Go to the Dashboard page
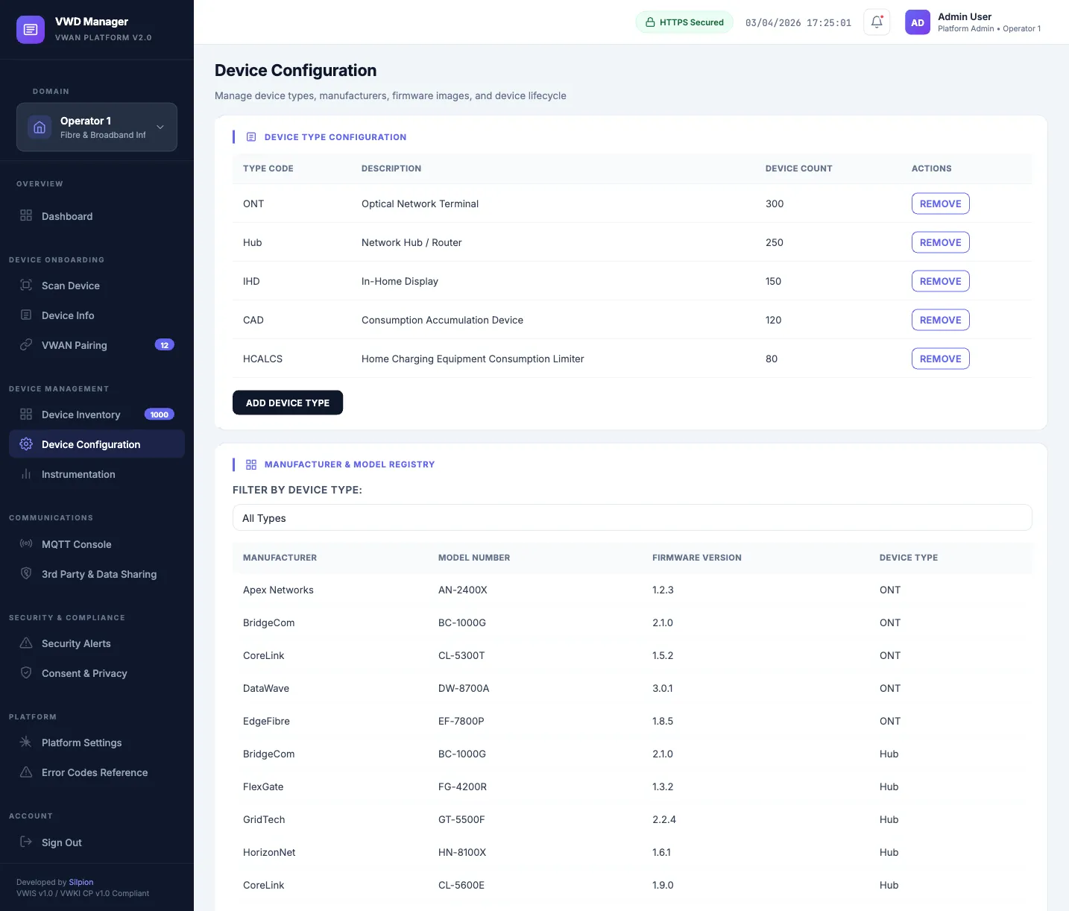 [67, 216]
